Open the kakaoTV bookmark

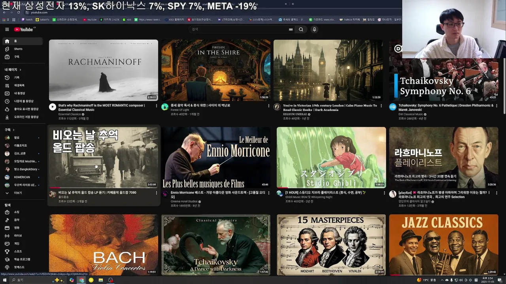[43, 19]
